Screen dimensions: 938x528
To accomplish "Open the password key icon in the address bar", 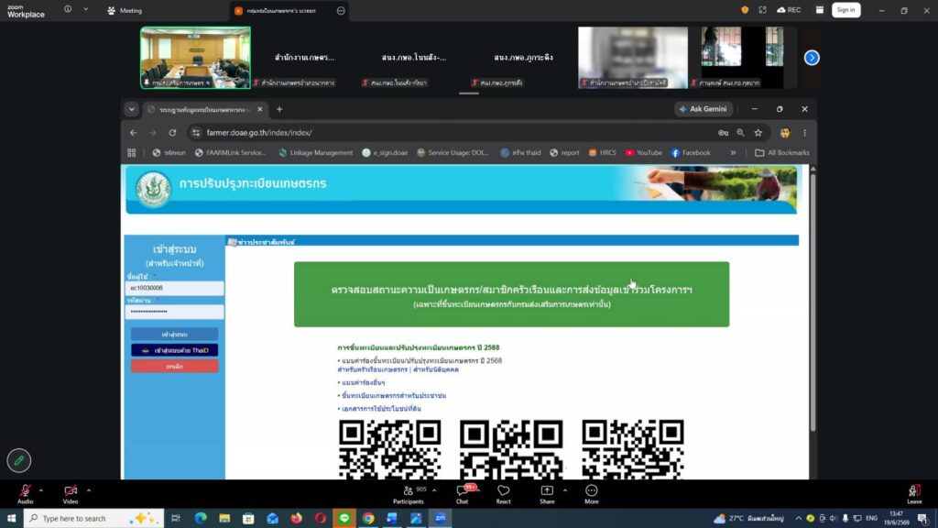I will pyautogui.click(x=724, y=133).
